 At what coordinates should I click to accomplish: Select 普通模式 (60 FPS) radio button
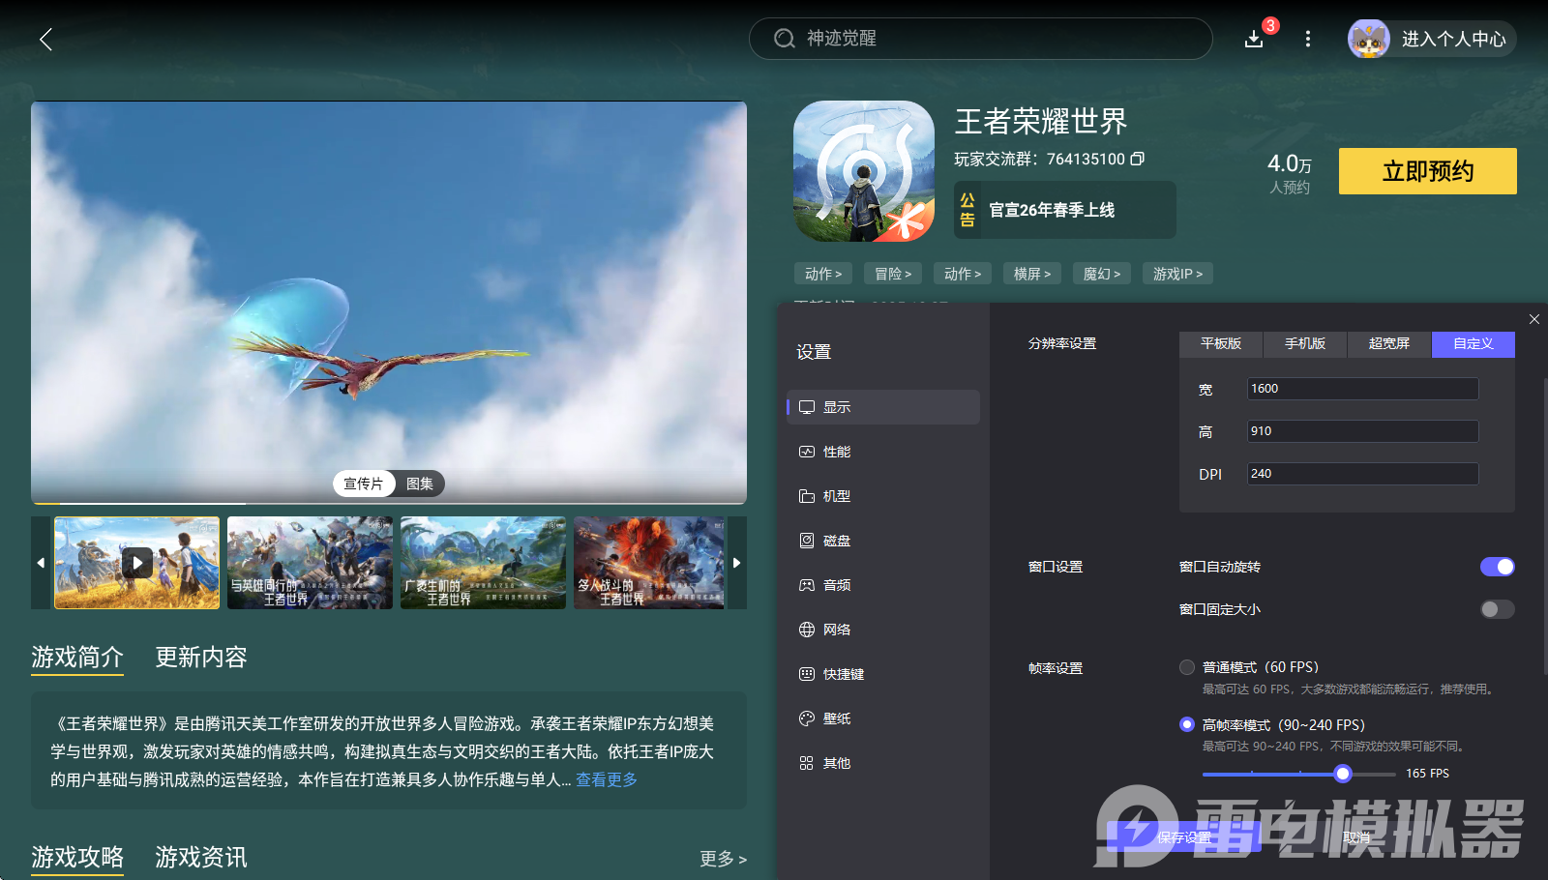(1187, 667)
